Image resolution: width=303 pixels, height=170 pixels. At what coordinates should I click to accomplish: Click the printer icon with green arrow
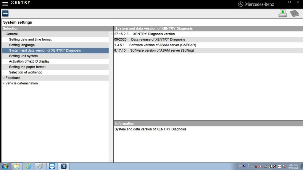point(283,13)
